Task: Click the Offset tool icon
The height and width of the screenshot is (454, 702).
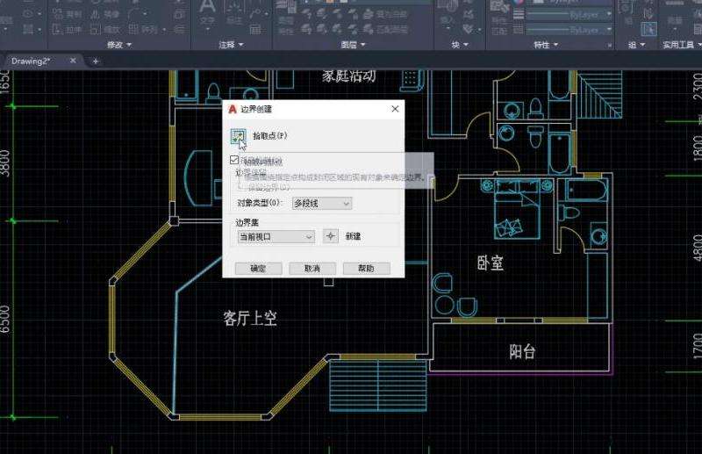Action: (x=180, y=30)
